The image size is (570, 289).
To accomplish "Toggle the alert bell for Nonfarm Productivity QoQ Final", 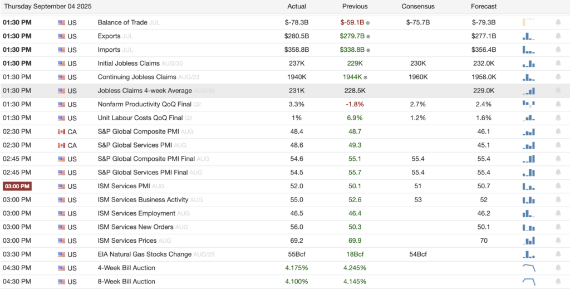I will (x=558, y=105).
